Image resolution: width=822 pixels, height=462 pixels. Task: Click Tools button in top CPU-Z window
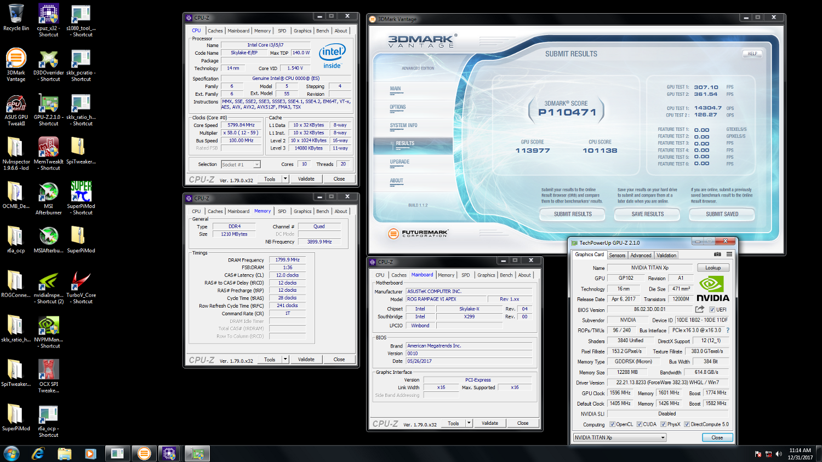tap(270, 178)
